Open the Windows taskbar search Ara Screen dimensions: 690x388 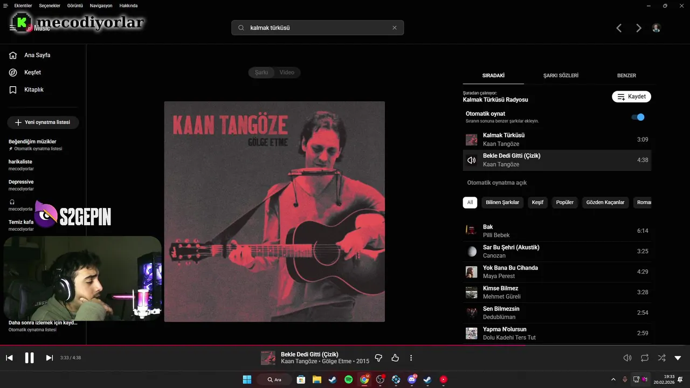pyautogui.click(x=274, y=379)
